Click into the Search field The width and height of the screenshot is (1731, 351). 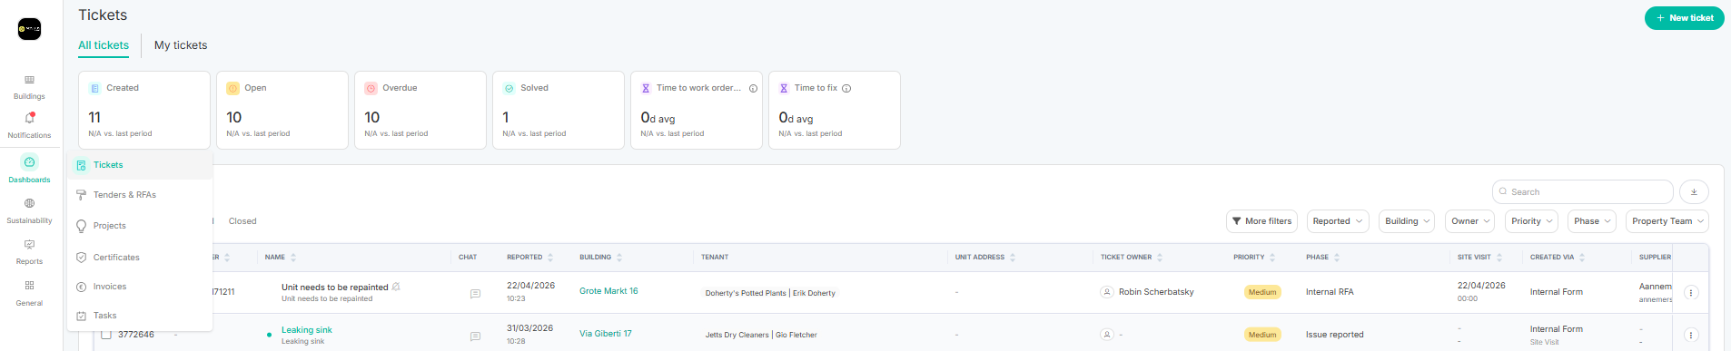pos(1582,192)
